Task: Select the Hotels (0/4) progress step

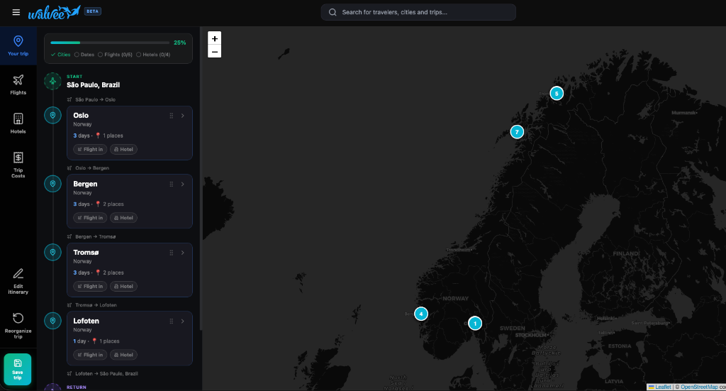Action: click(153, 55)
